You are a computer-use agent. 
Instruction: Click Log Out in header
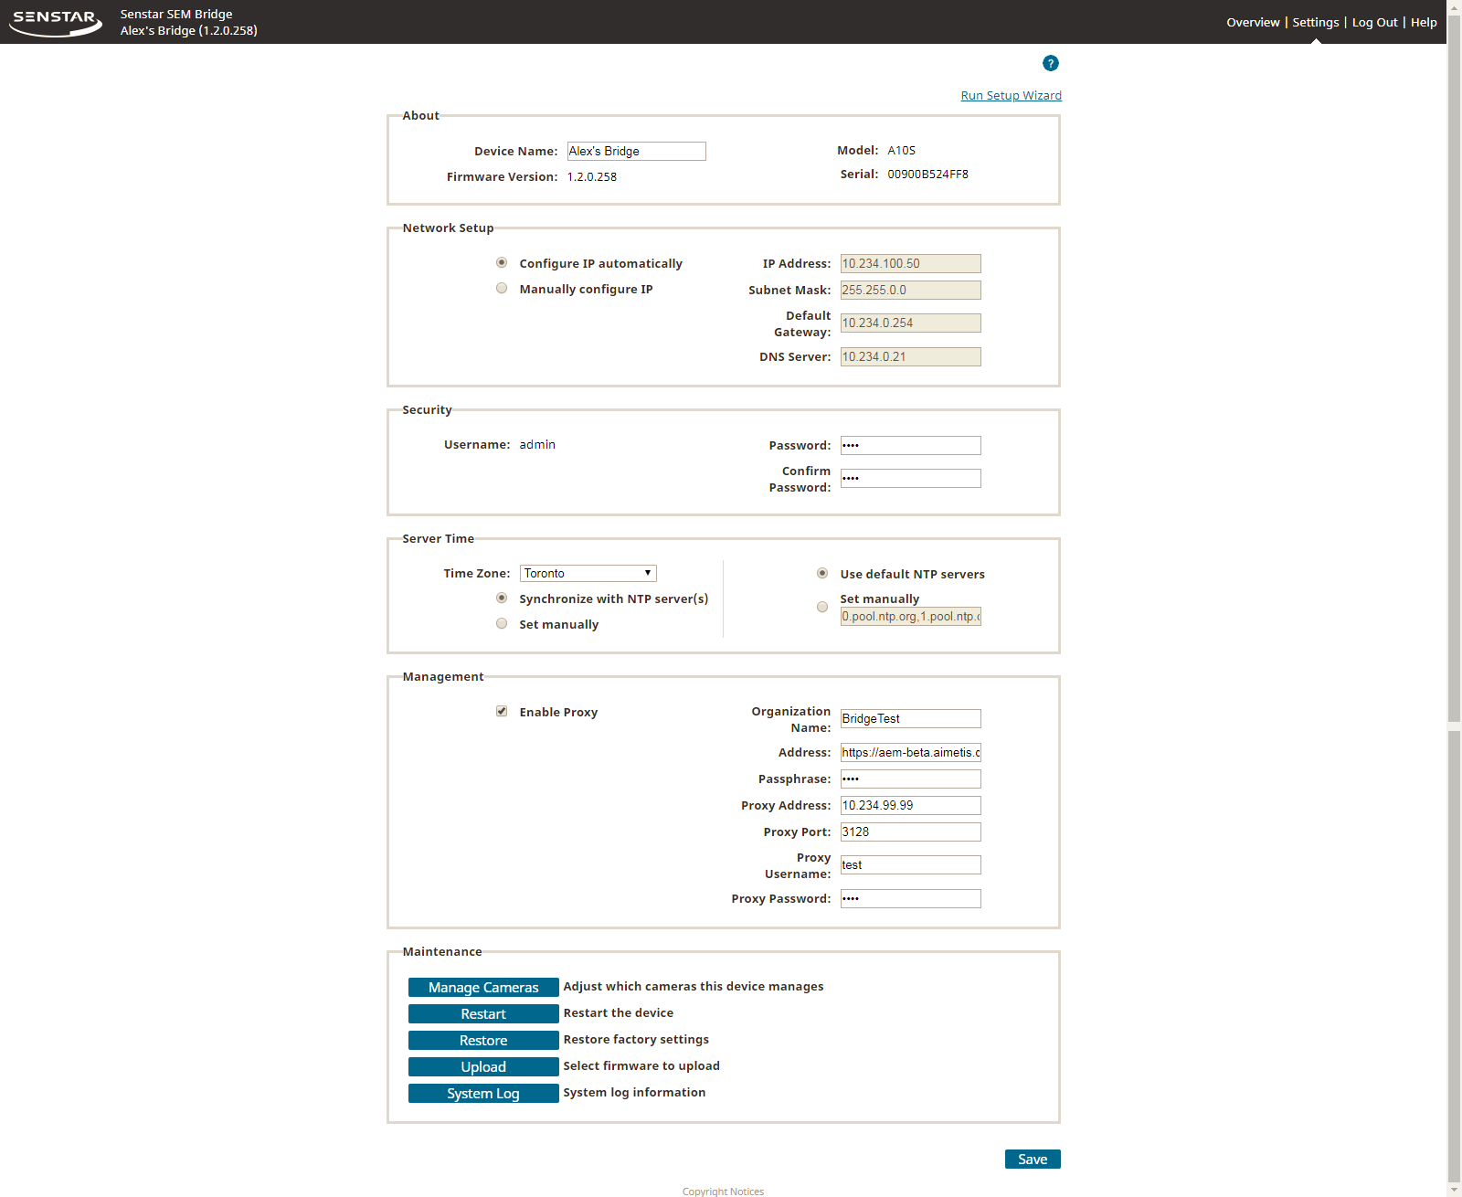pos(1375,22)
